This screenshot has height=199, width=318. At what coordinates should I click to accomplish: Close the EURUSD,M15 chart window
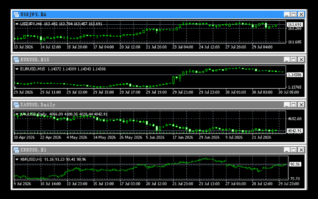301,59
